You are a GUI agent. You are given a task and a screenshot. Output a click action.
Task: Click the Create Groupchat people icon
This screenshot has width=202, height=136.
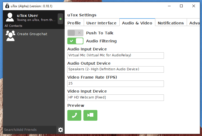[10, 36]
